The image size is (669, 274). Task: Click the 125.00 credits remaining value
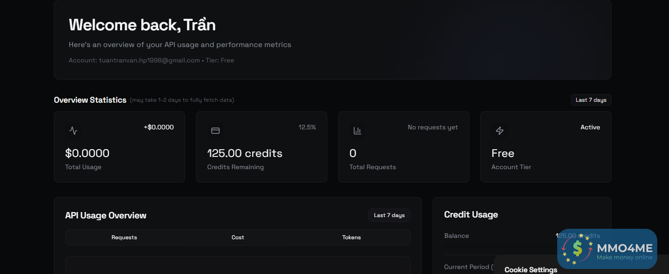(x=244, y=153)
